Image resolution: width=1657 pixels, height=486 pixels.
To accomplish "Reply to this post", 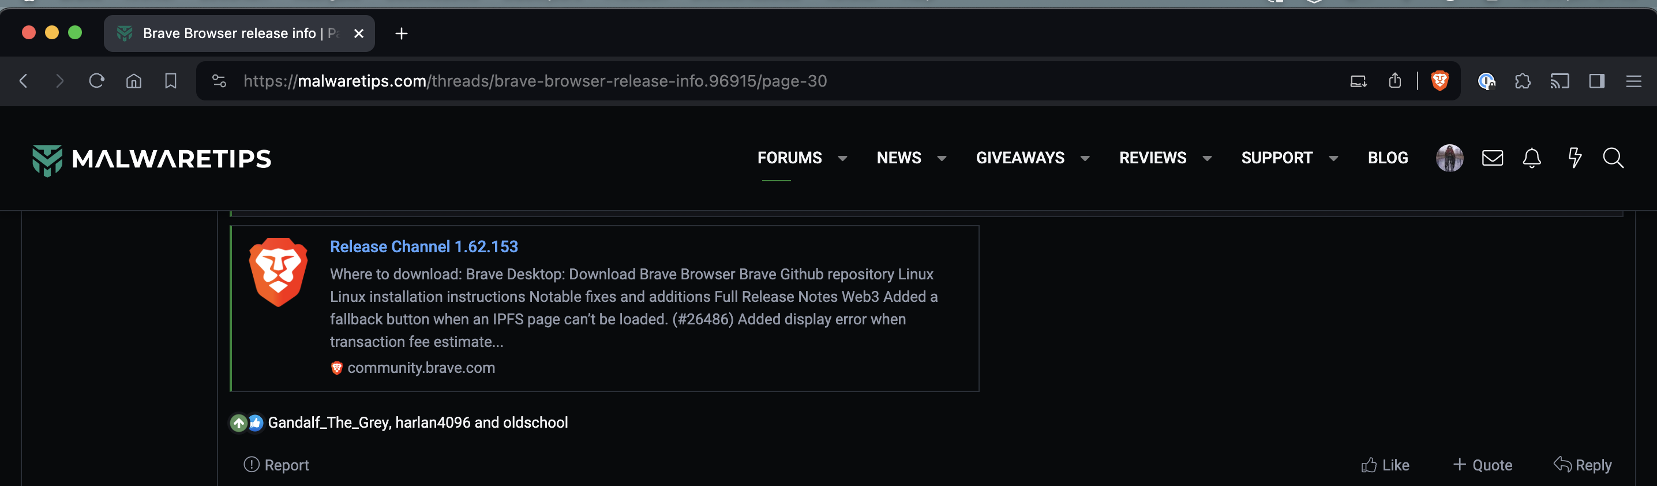I will (x=1583, y=465).
